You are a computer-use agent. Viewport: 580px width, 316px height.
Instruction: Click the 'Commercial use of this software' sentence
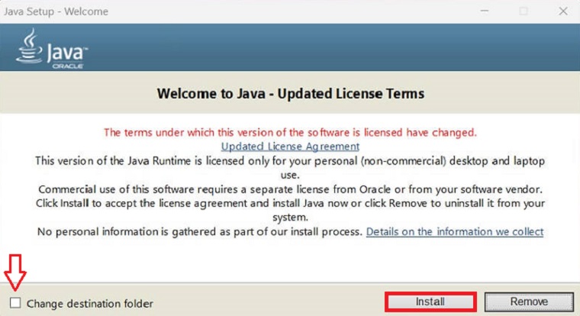point(290,189)
